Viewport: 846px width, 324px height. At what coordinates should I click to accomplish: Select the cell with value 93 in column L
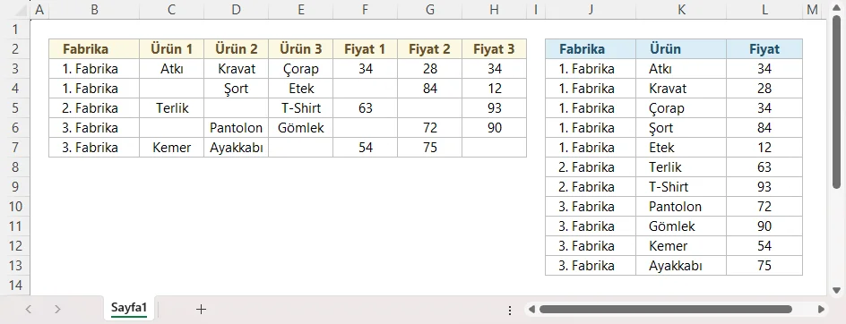click(x=764, y=187)
